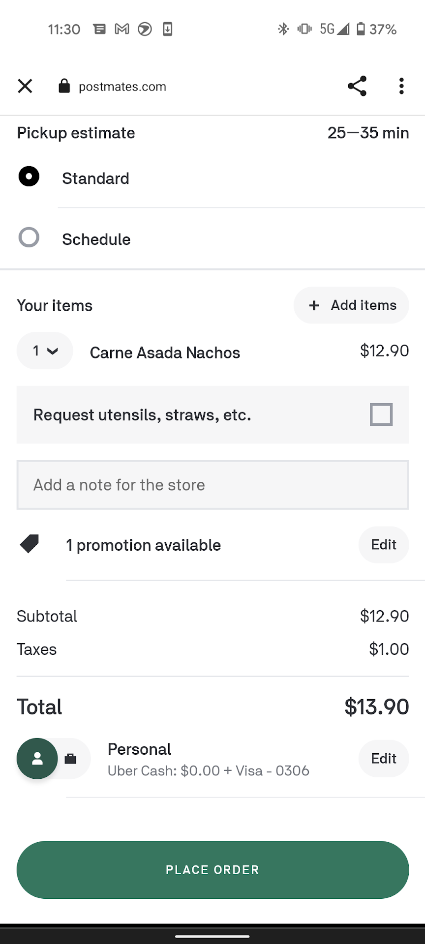The image size is (425, 944).
Task: Check the Request utensils checkbox
Action: tap(381, 414)
